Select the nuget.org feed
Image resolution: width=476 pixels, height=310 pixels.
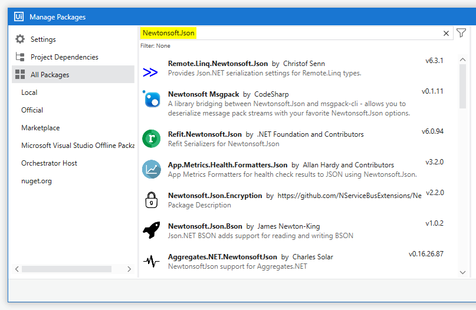coord(37,181)
